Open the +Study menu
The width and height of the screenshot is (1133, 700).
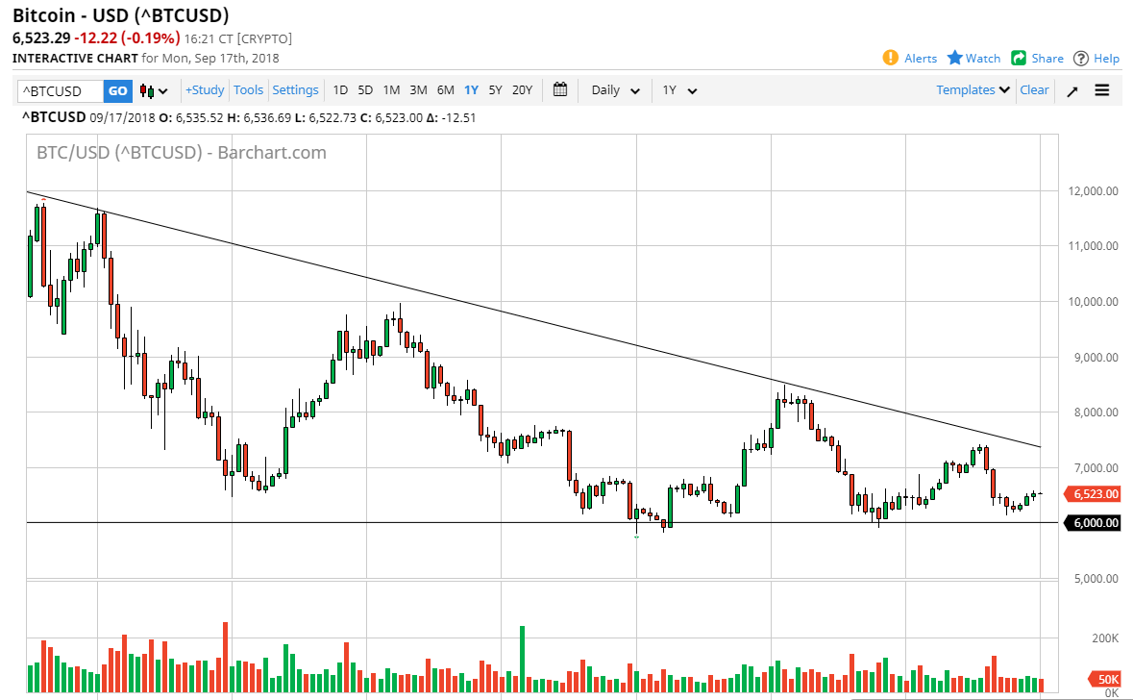coord(205,89)
